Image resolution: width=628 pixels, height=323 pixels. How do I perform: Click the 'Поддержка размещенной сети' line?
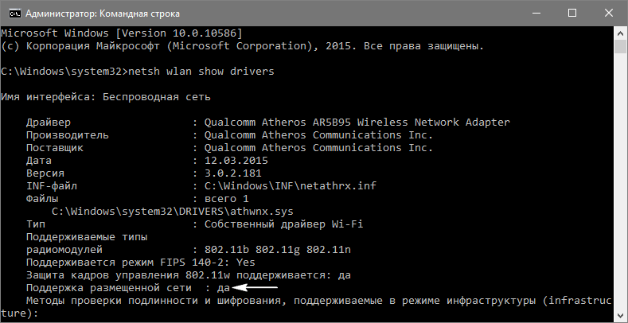pos(127,287)
